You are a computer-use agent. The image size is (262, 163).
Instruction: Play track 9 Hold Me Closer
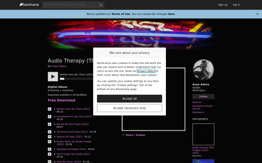[50, 162]
